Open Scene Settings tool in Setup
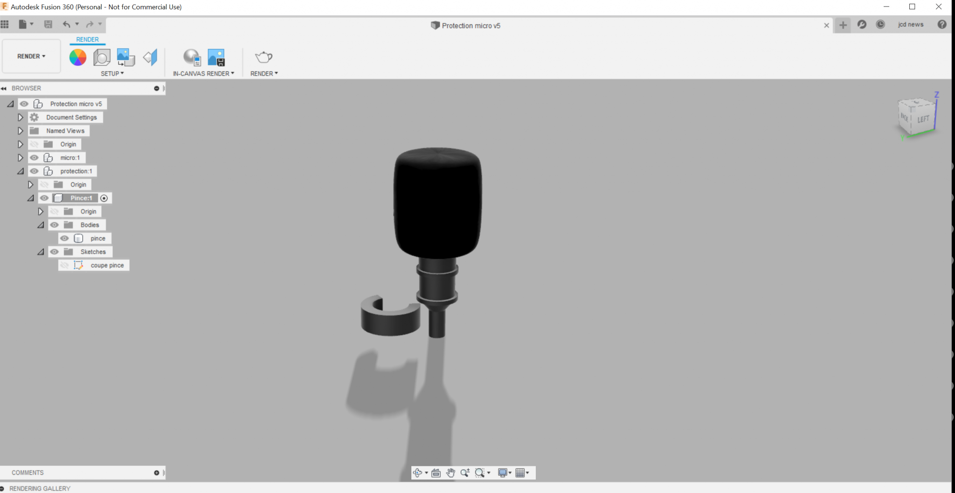 [102, 57]
